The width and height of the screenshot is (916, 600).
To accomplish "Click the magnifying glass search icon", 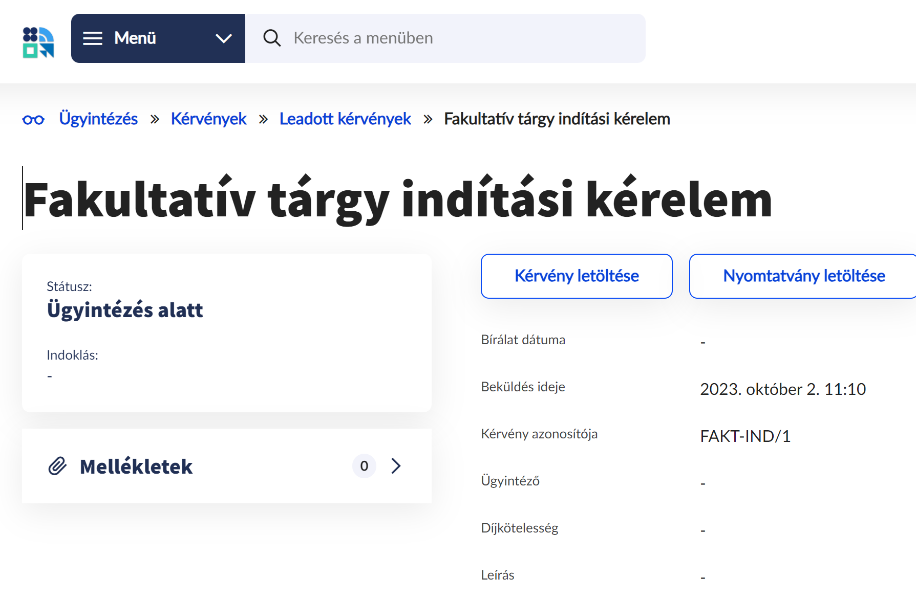I will 272,38.
